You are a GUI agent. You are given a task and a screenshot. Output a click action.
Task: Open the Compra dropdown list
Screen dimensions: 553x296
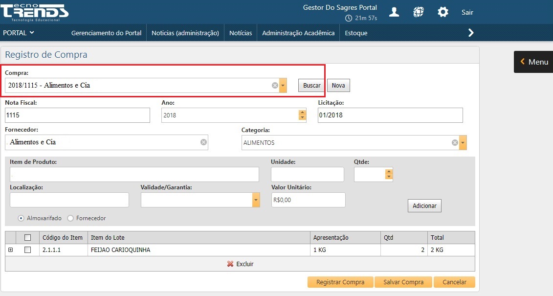tap(283, 86)
